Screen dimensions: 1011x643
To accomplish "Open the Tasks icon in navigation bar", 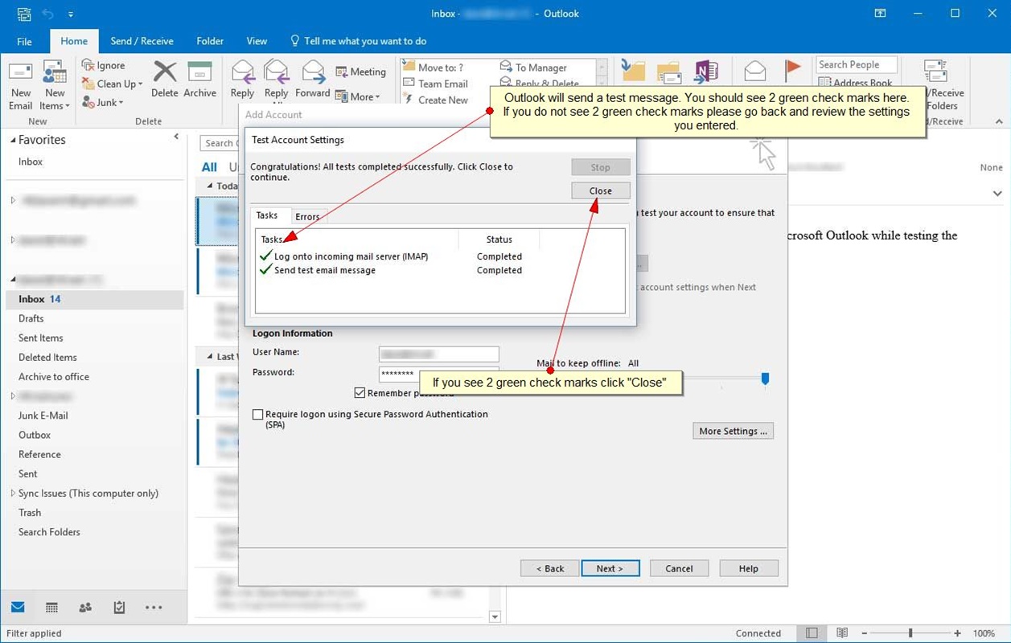I will (119, 608).
